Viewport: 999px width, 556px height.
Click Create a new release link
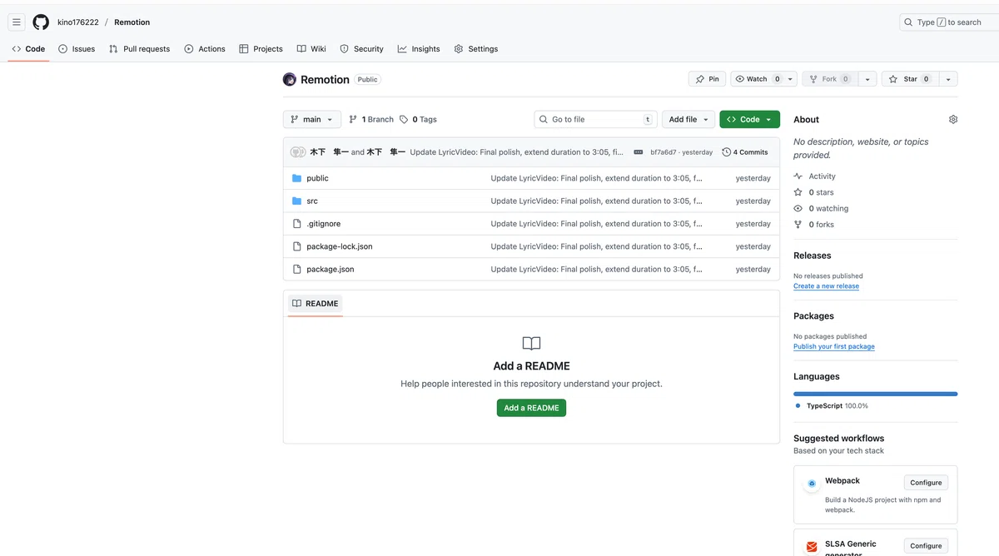pyautogui.click(x=826, y=286)
